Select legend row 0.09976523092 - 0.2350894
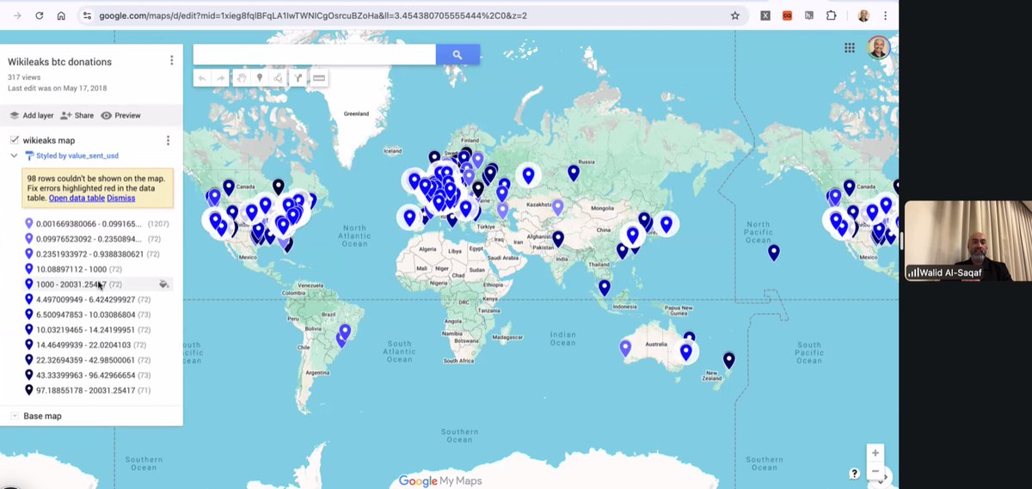 point(96,239)
